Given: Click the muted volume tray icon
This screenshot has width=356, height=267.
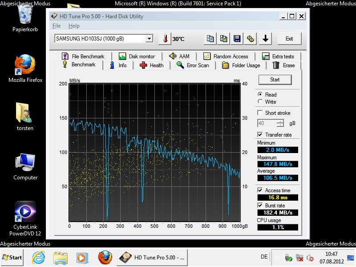Looking at the screenshot, I should tap(310, 258).
